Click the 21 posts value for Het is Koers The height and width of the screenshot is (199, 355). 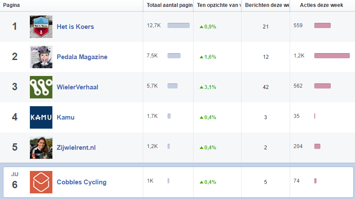[265, 27]
